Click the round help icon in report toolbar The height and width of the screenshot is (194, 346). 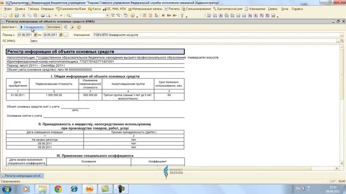79,27
